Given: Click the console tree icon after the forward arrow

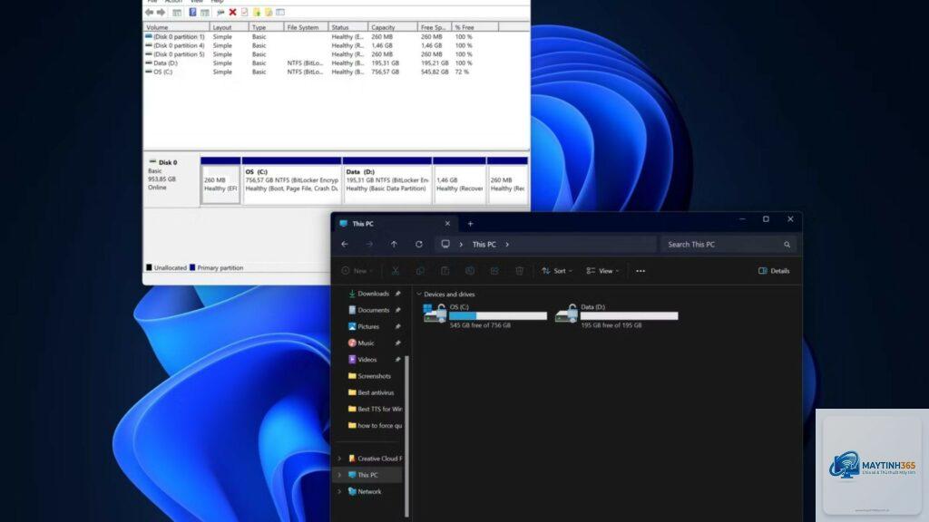Looking at the screenshot, I should (x=177, y=13).
